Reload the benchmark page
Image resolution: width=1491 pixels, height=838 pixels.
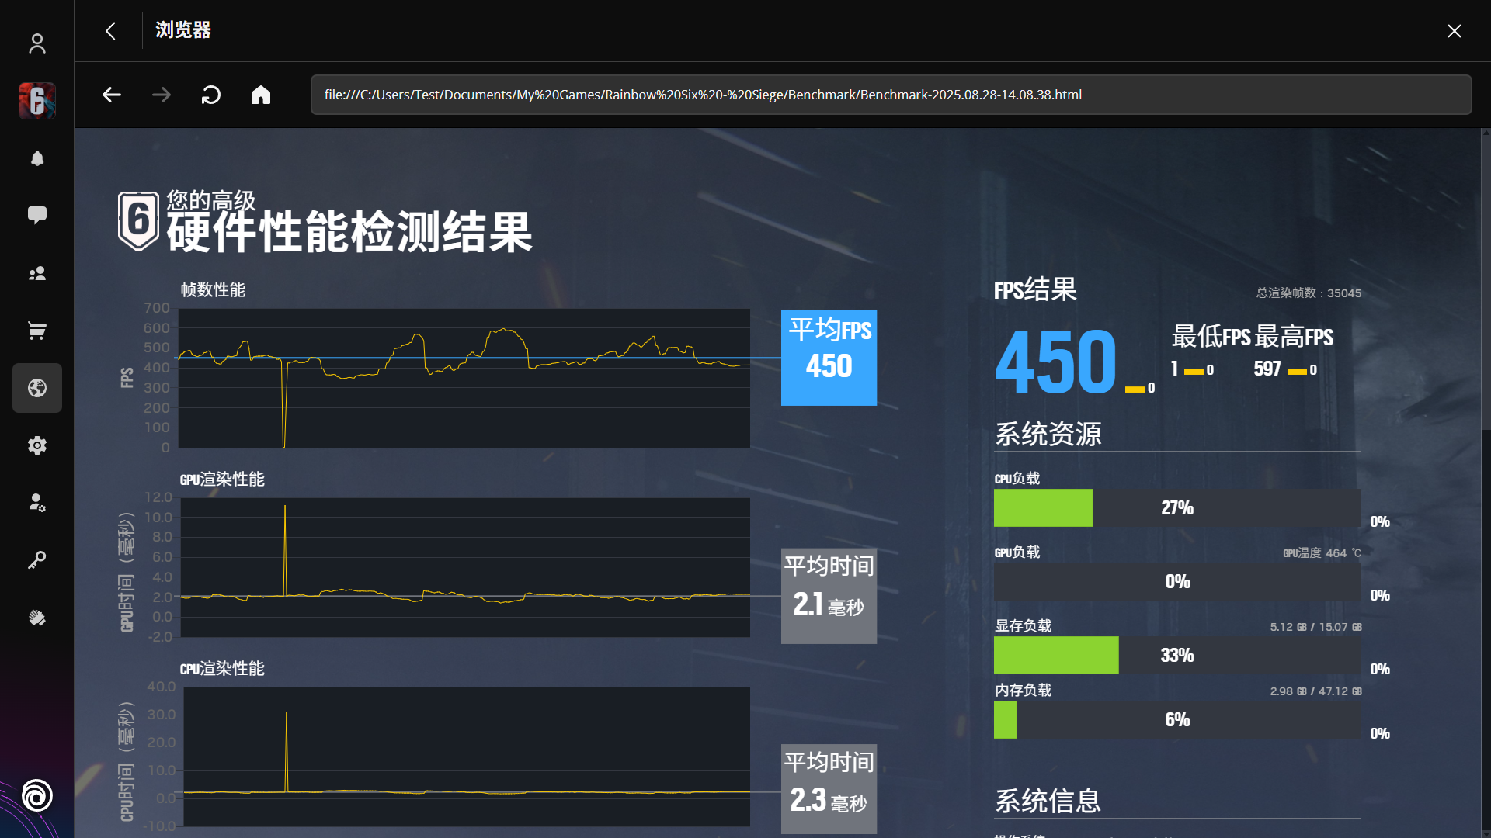pyautogui.click(x=211, y=95)
